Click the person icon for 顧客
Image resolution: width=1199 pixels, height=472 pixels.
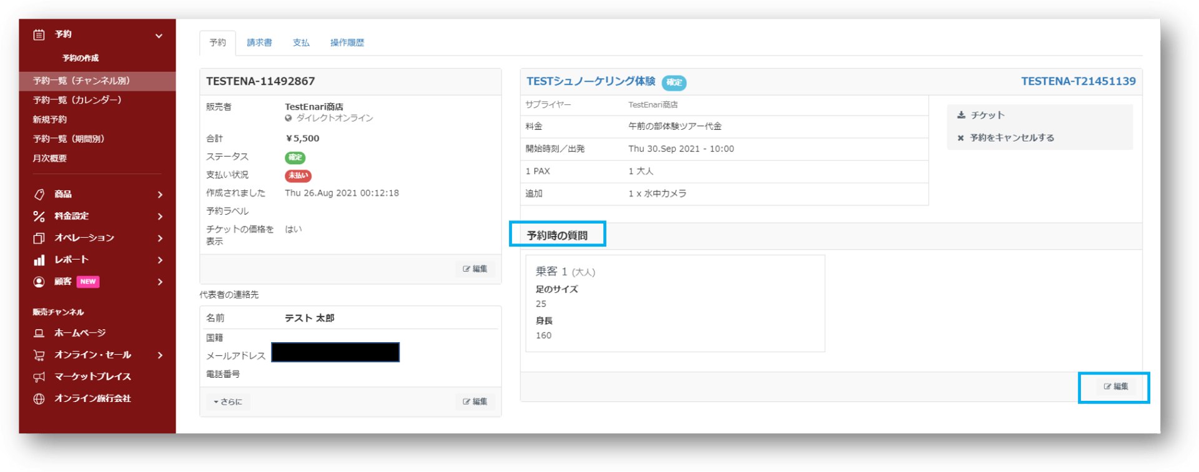[39, 282]
